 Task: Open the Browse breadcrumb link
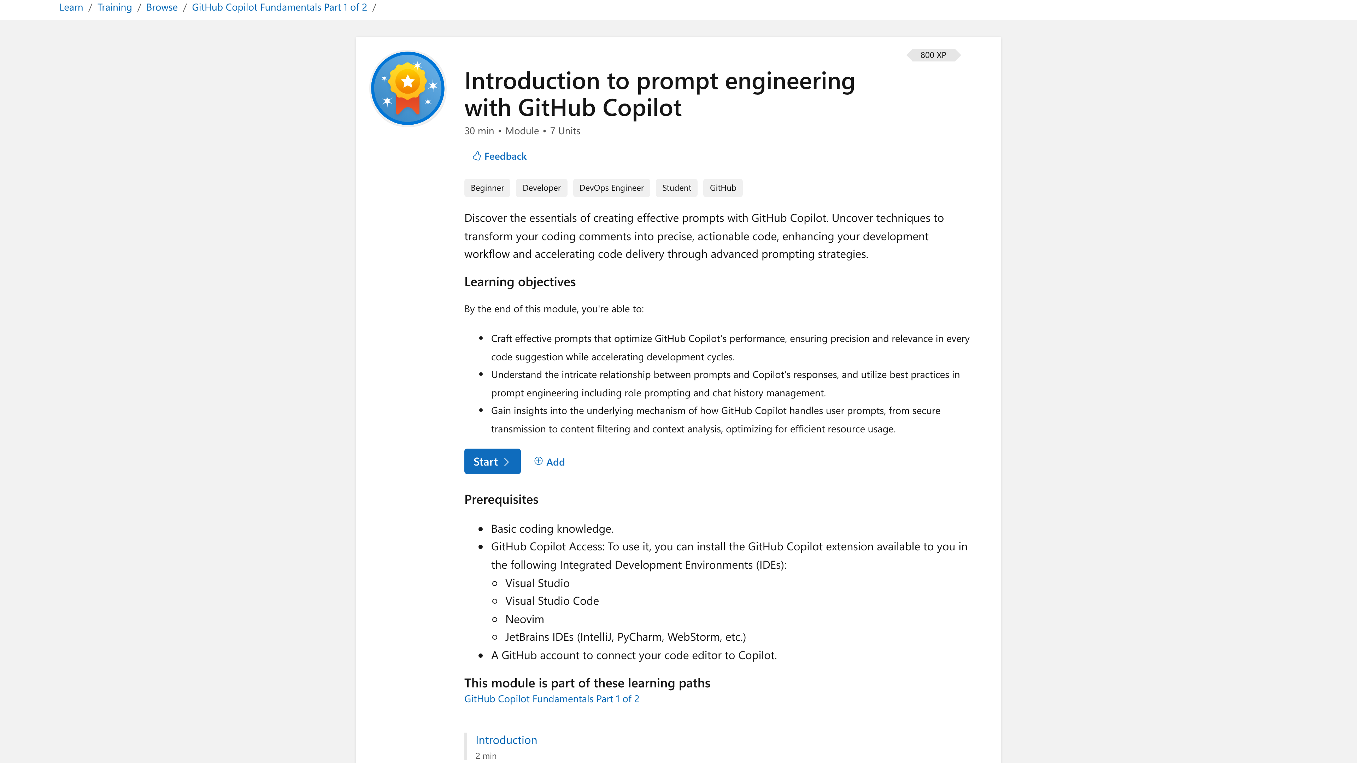[162, 7]
